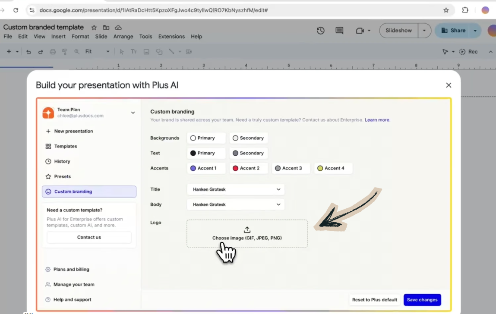
Task: Select the line tool
Action: point(171,51)
